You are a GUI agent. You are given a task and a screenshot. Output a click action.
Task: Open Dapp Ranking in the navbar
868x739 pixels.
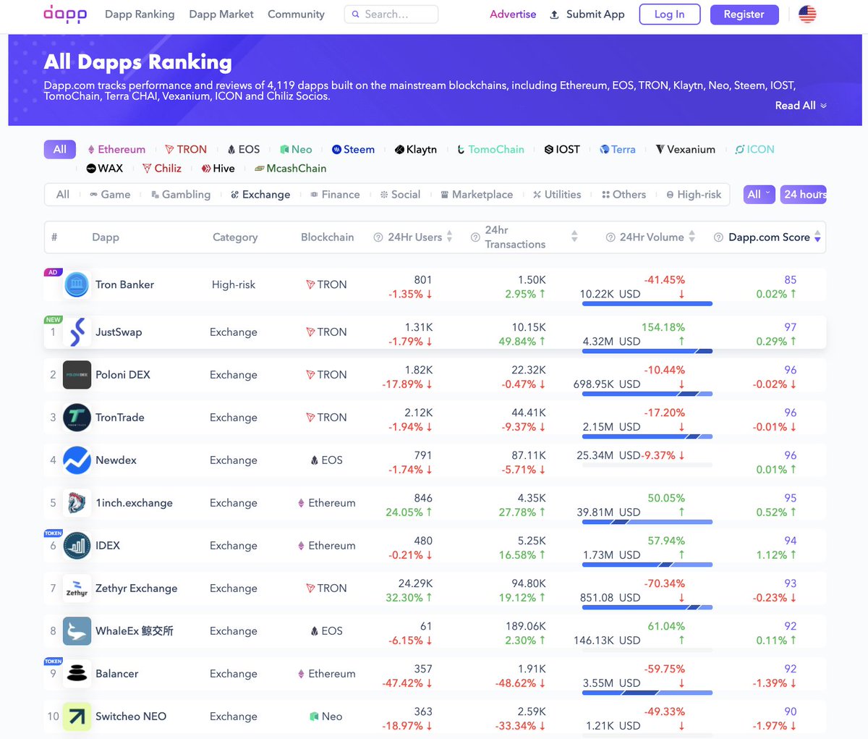[x=140, y=14]
